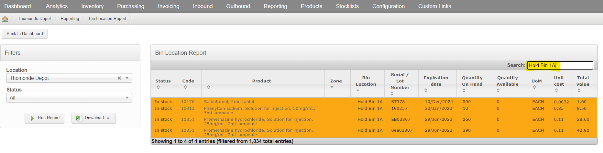Expand the Download options arrow
Viewport: 603px width, 153px height.
click(x=108, y=119)
